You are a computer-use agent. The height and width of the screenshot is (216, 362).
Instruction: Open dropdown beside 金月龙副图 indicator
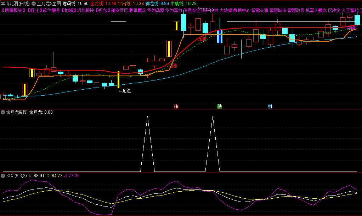coord(3,112)
